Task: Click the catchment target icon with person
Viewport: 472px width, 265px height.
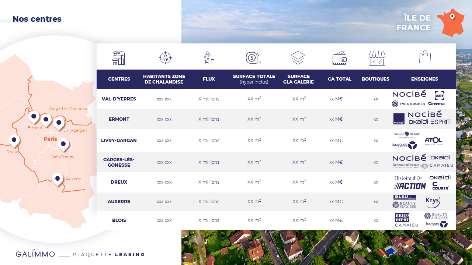Action: click(x=165, y=58)
